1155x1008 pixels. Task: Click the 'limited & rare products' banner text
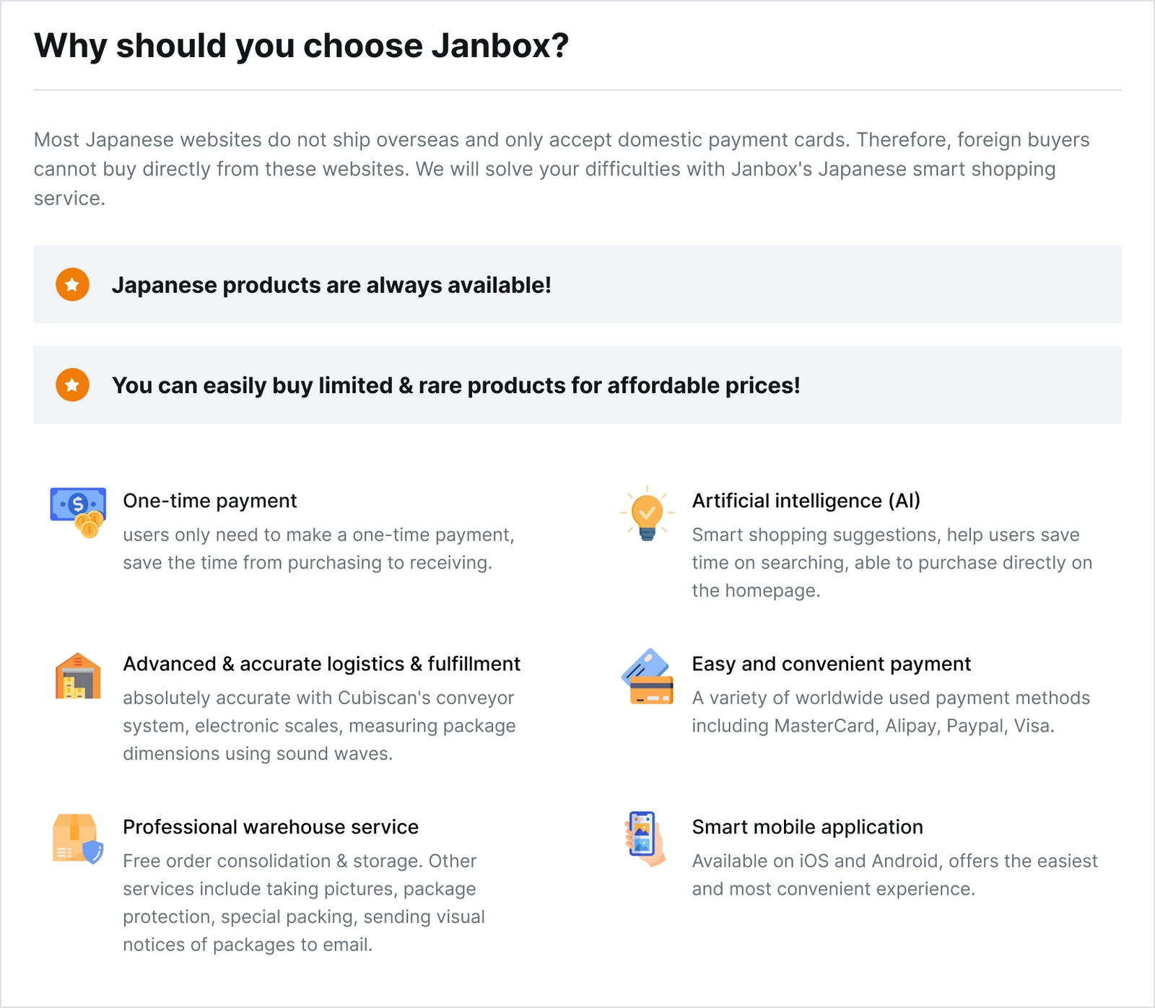(456, 385)
